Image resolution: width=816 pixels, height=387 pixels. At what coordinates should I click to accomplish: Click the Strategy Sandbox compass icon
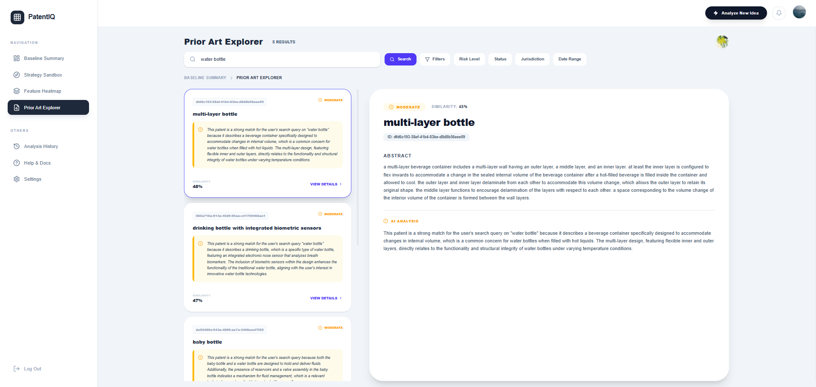click(17, 75)
